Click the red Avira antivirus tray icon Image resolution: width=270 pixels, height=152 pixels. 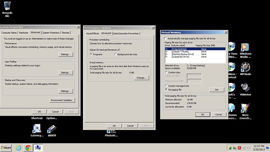[x=239, y=148]
